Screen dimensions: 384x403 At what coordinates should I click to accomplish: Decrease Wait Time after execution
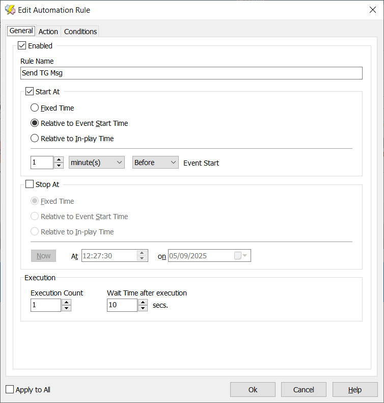tap(143, 308)
